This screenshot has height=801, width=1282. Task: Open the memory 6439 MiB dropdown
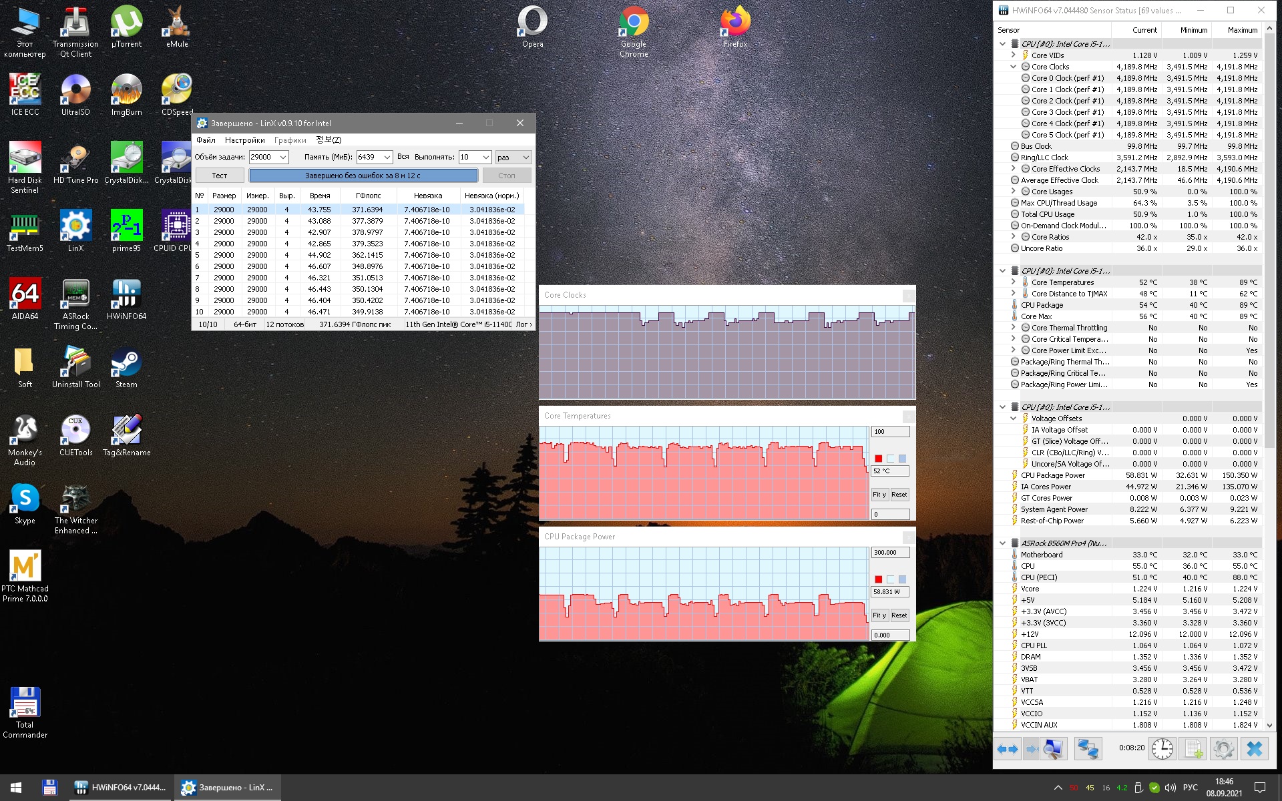387,158
